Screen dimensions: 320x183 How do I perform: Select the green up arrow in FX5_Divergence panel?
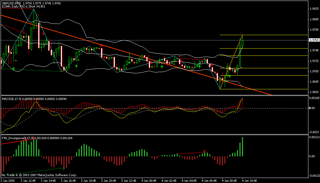(x=64, y=168)
